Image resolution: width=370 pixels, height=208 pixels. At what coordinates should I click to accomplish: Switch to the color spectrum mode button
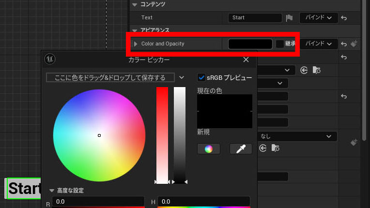point(209,149)
